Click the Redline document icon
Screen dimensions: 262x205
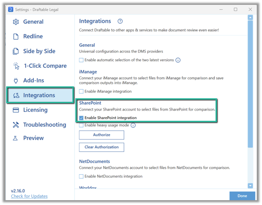click(x=16, y=36)
